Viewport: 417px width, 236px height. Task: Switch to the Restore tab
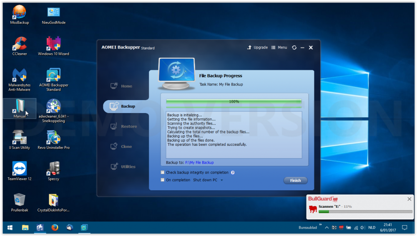pos(129,126)
